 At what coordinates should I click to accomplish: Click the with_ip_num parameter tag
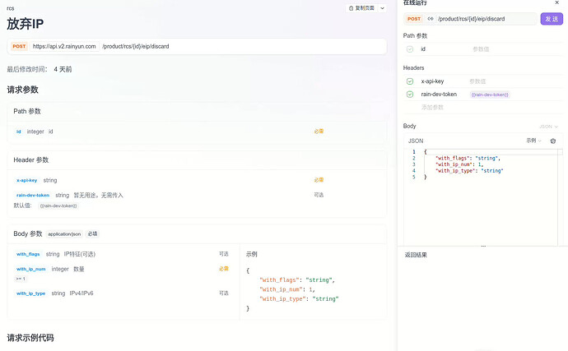[30, 269]
